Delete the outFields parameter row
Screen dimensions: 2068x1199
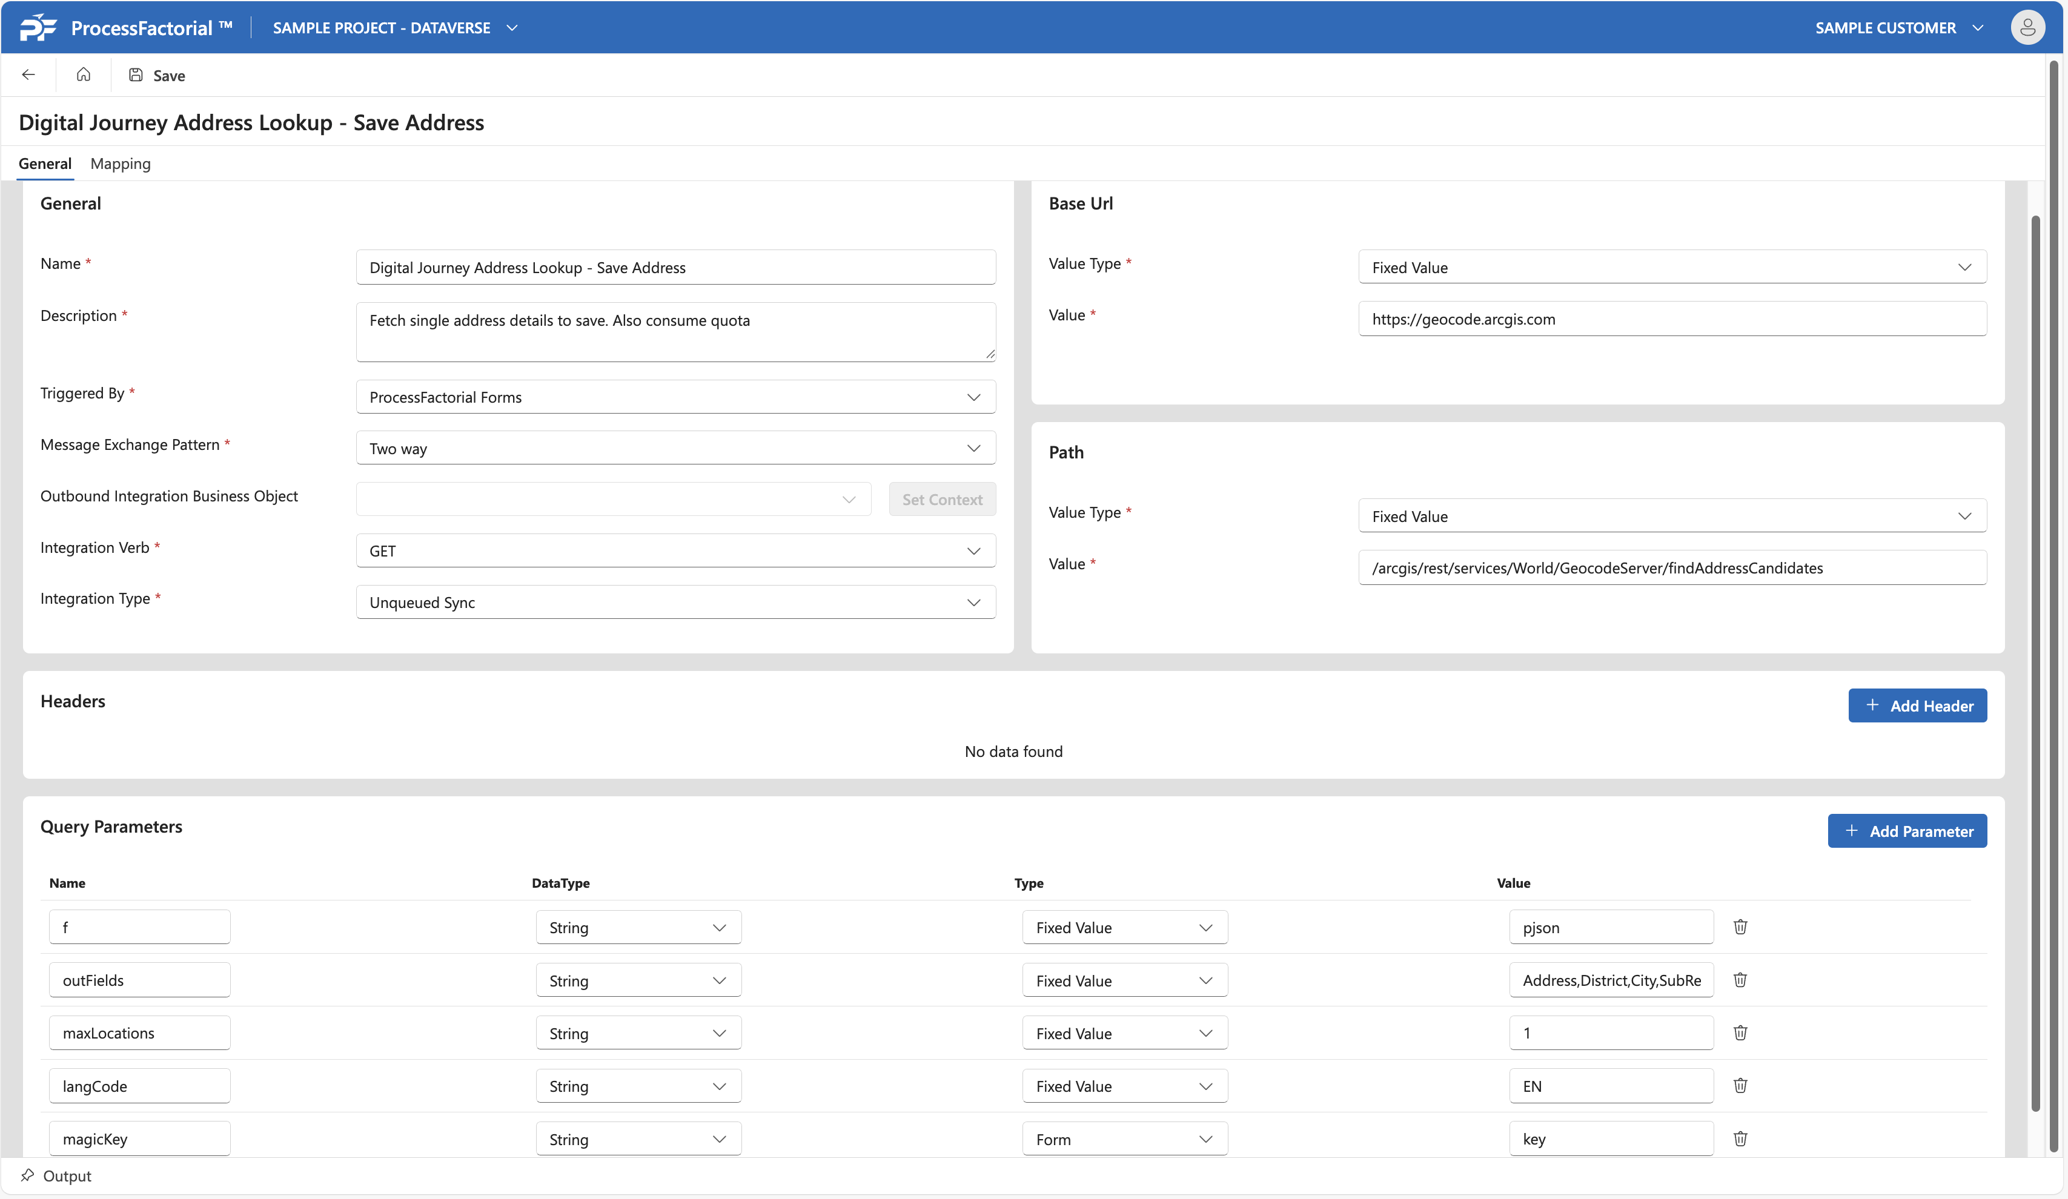point(1740,979)
